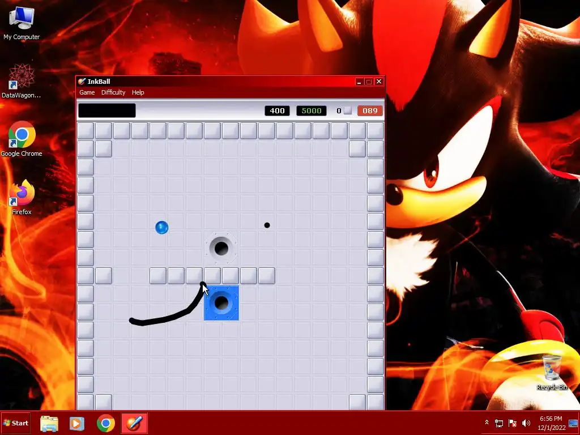Open the DataWagon desktop shortcut
This screenshot has width=580, height=435.
[22, 80]
